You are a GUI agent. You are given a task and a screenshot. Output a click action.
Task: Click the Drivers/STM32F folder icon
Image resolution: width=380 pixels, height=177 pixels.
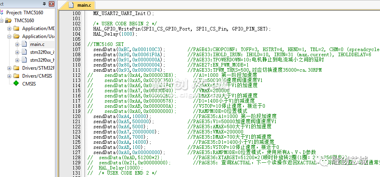[16, 68]
